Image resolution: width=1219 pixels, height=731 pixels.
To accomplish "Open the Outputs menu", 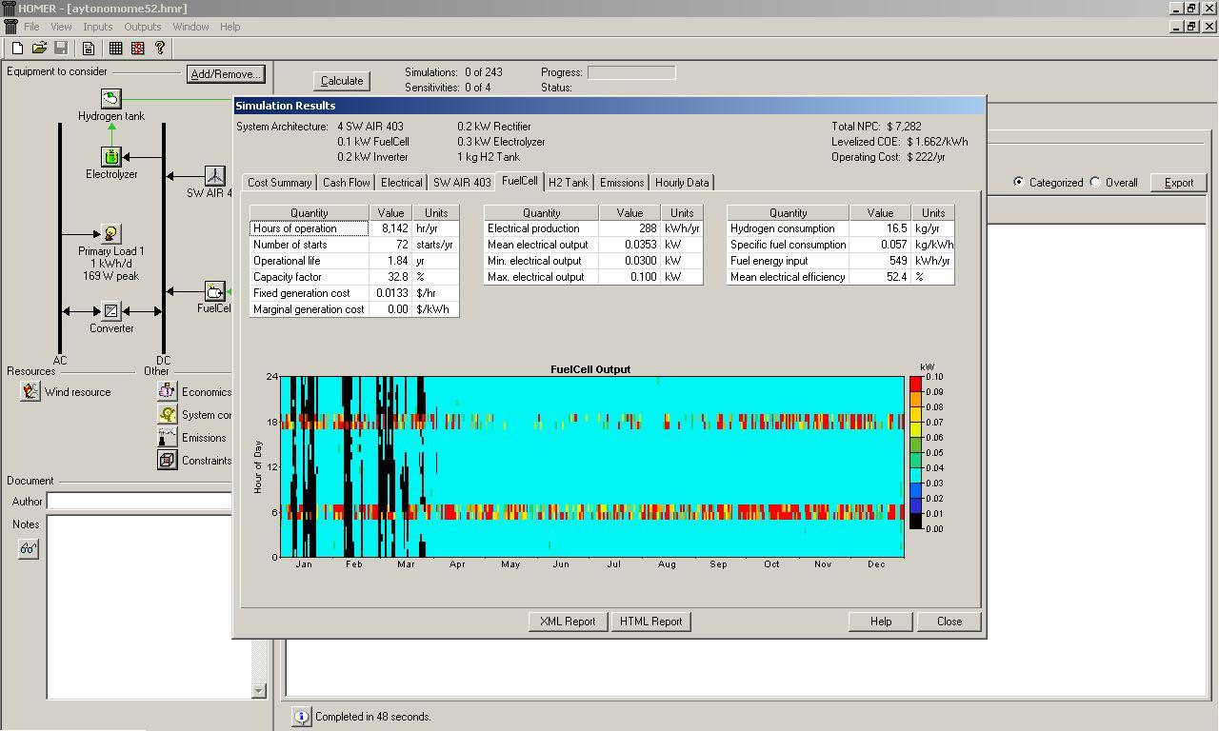I will point(143,27).
